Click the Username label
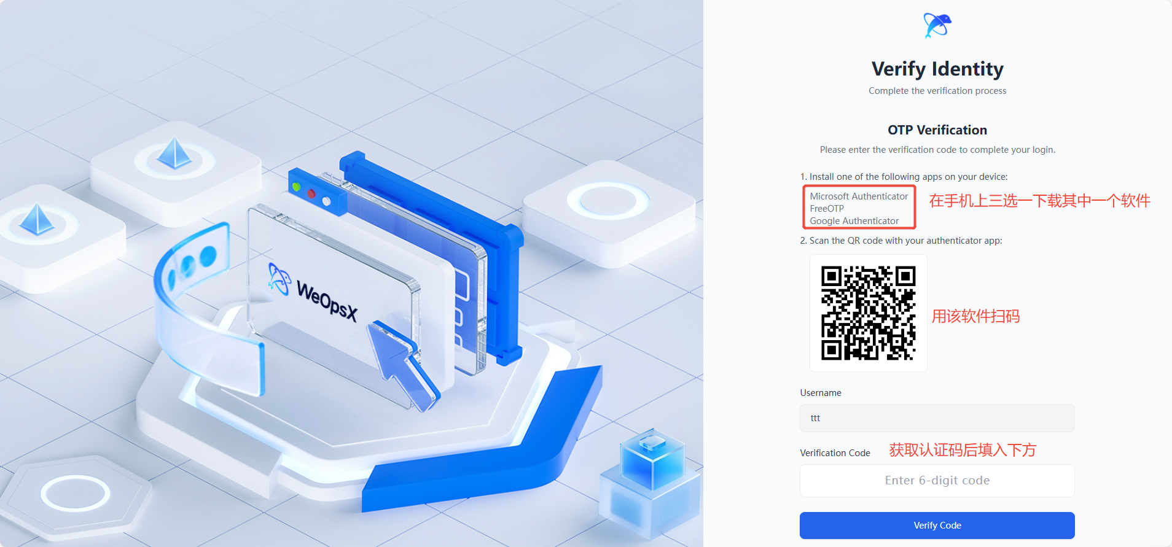 click(x=821, y=393)
